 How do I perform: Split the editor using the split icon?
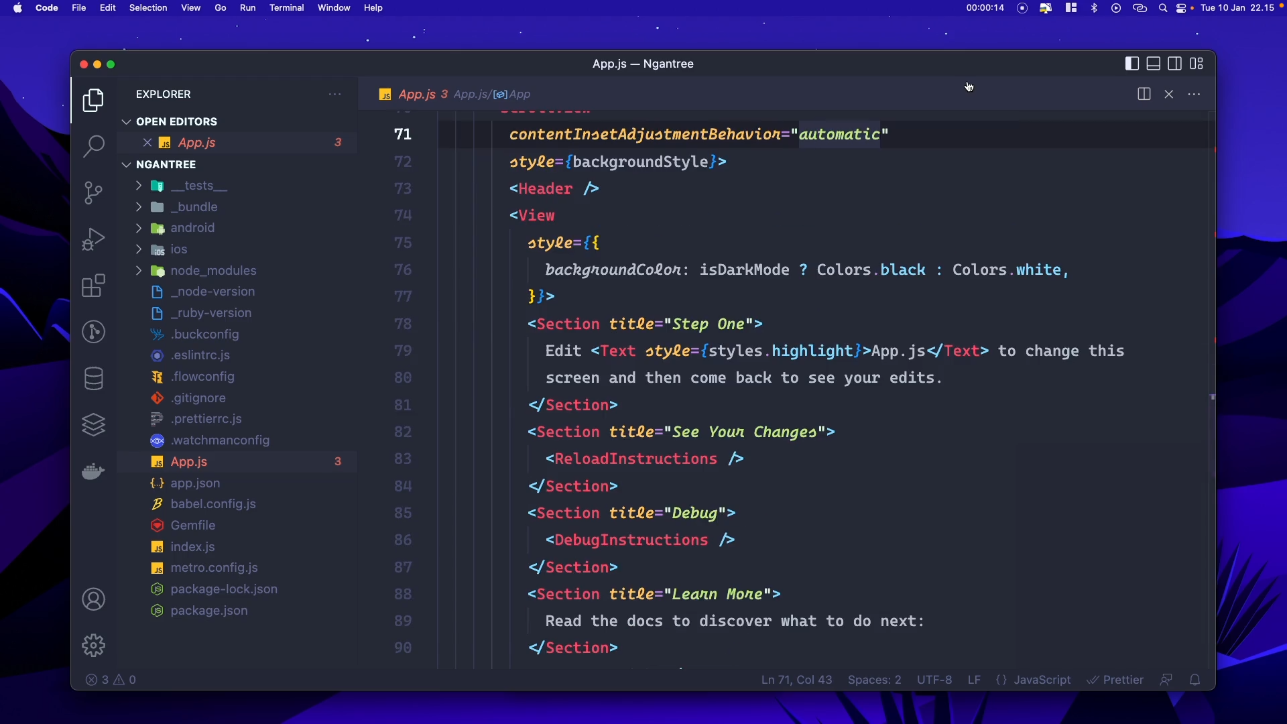pyautogui.click(x=1144, y=94)
